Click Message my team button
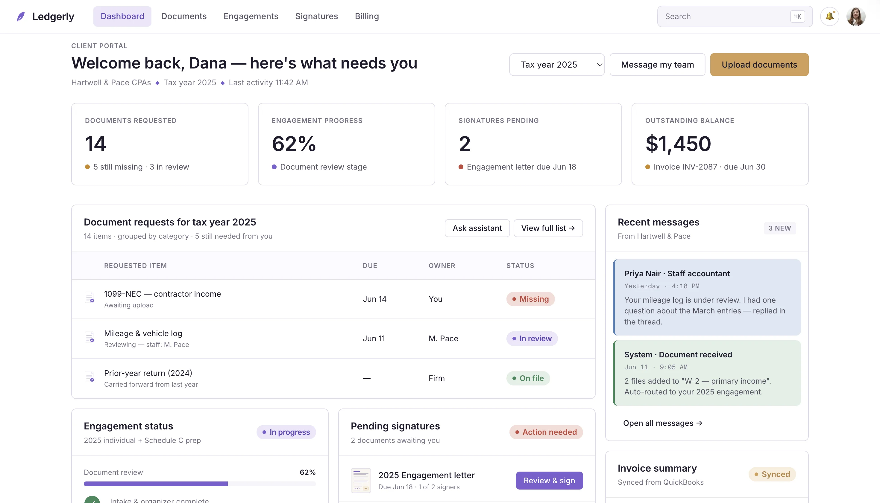This screenshot has width=880, height=503. coord(657,65)
